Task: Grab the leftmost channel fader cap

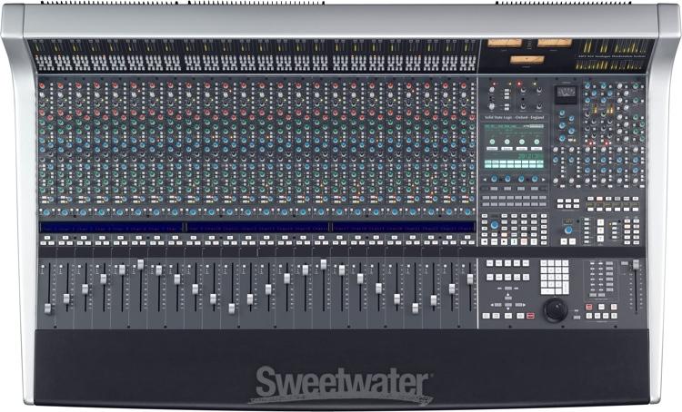Action: point(47,309)
